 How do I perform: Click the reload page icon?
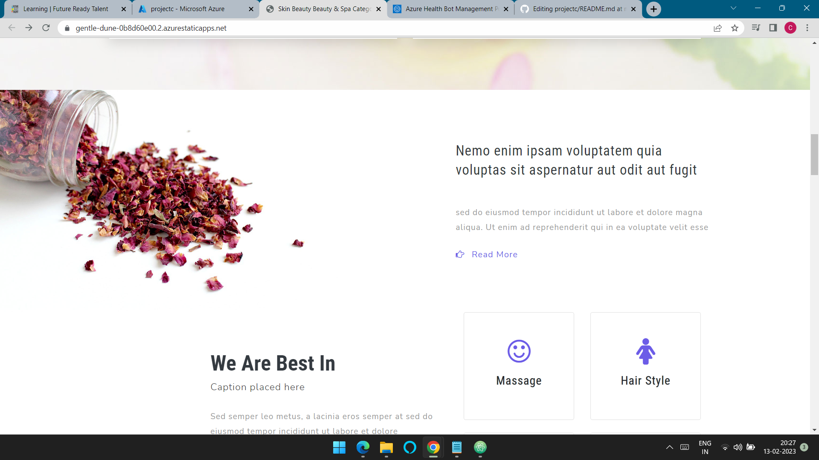click(46, 28)
